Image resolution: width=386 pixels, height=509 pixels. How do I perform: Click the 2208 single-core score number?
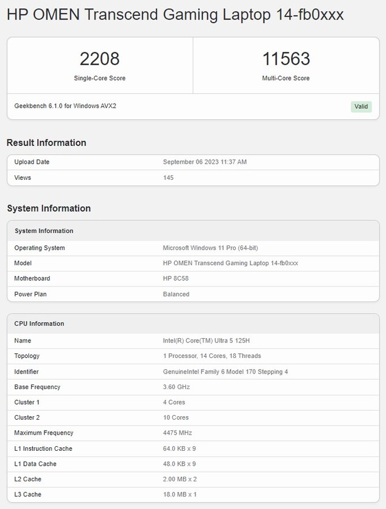(100, 59)
